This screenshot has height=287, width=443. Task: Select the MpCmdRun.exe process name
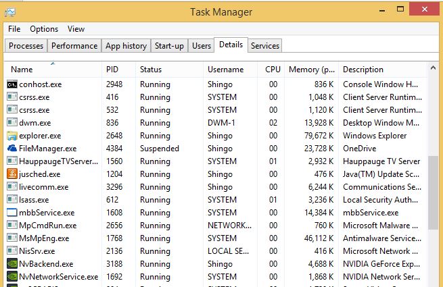coord(48,226)
